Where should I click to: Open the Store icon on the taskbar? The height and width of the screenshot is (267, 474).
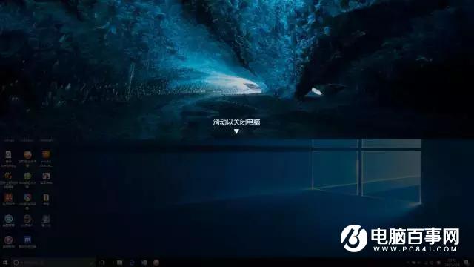click(x=144, y=263)
